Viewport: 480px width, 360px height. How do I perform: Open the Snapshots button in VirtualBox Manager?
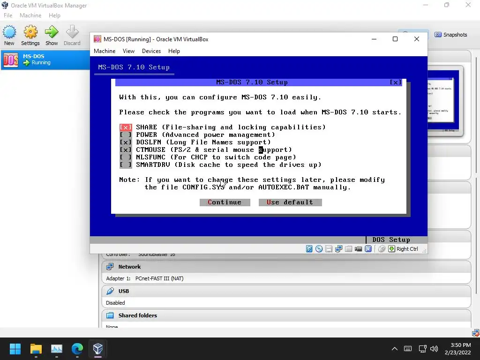pyautogui.click(x=451, y=35)
